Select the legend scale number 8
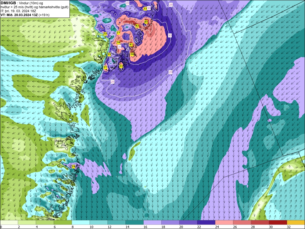The height and width of the screenshot is (229, 305). pyautogui.click(x=73, y=227)
